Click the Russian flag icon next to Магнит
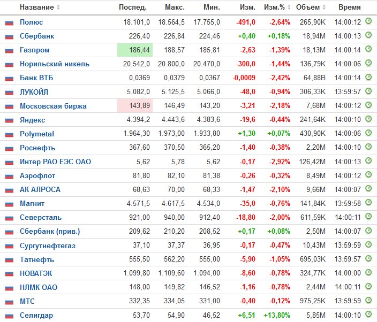The width and height of the screenshot is (377, 322). pos(9,204)
